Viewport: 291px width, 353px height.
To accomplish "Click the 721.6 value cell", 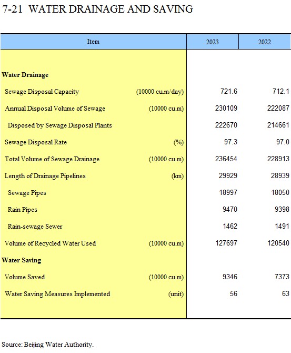I will coord(229,91).
